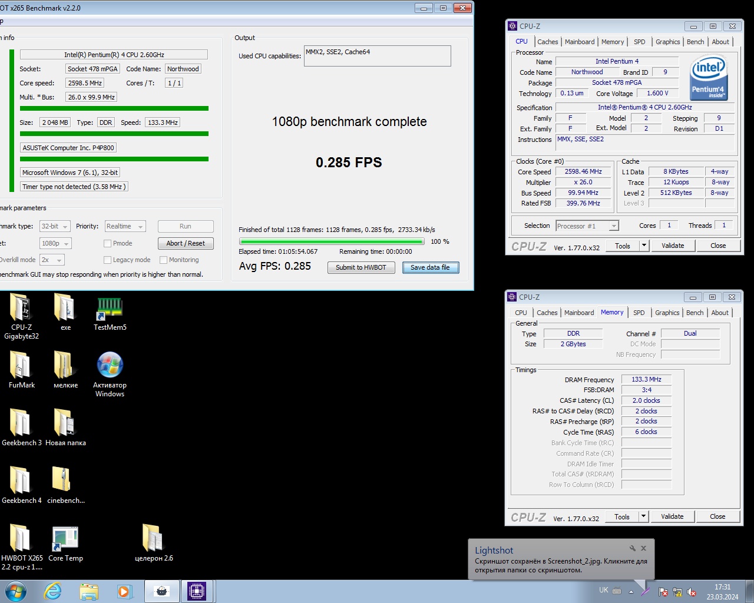Toggle the Legacy mode checkbox
The height and width of the screenshot is (603, 754).
107,260
